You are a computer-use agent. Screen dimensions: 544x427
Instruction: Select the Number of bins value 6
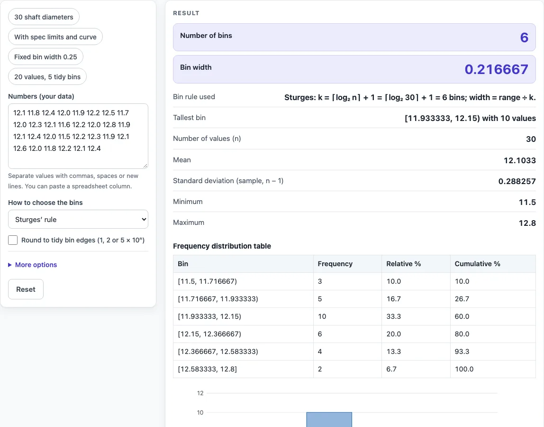point(524,37)
